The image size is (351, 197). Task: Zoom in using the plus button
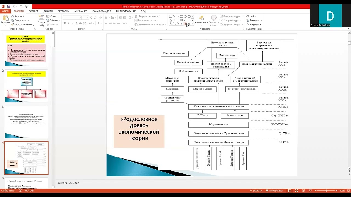(337, 190)
